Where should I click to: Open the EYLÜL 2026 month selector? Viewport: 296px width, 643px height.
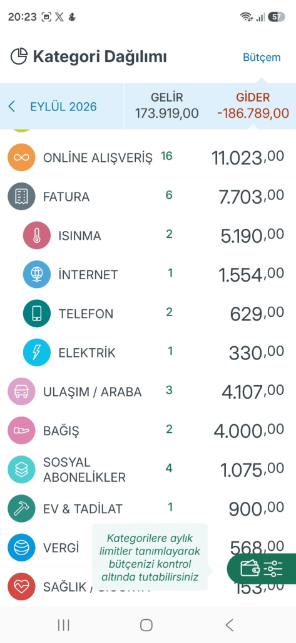[63, 107]
